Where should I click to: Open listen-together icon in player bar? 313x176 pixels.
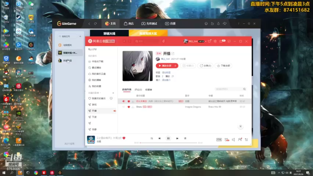[x=240, y=140]
